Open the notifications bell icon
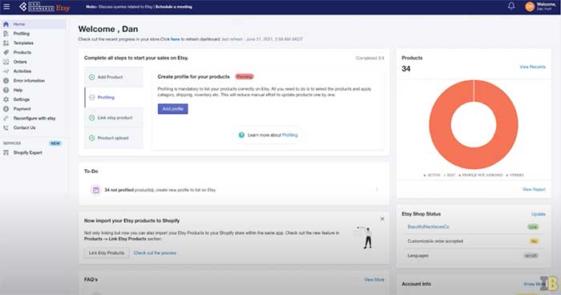The height and width of the screenshot is (295, 561). (x=511, y=6)
